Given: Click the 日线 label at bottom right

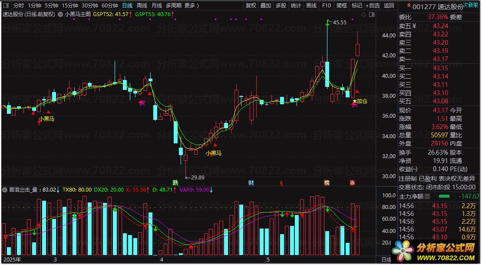Looking at the screenshot, I should coord(386,260).
